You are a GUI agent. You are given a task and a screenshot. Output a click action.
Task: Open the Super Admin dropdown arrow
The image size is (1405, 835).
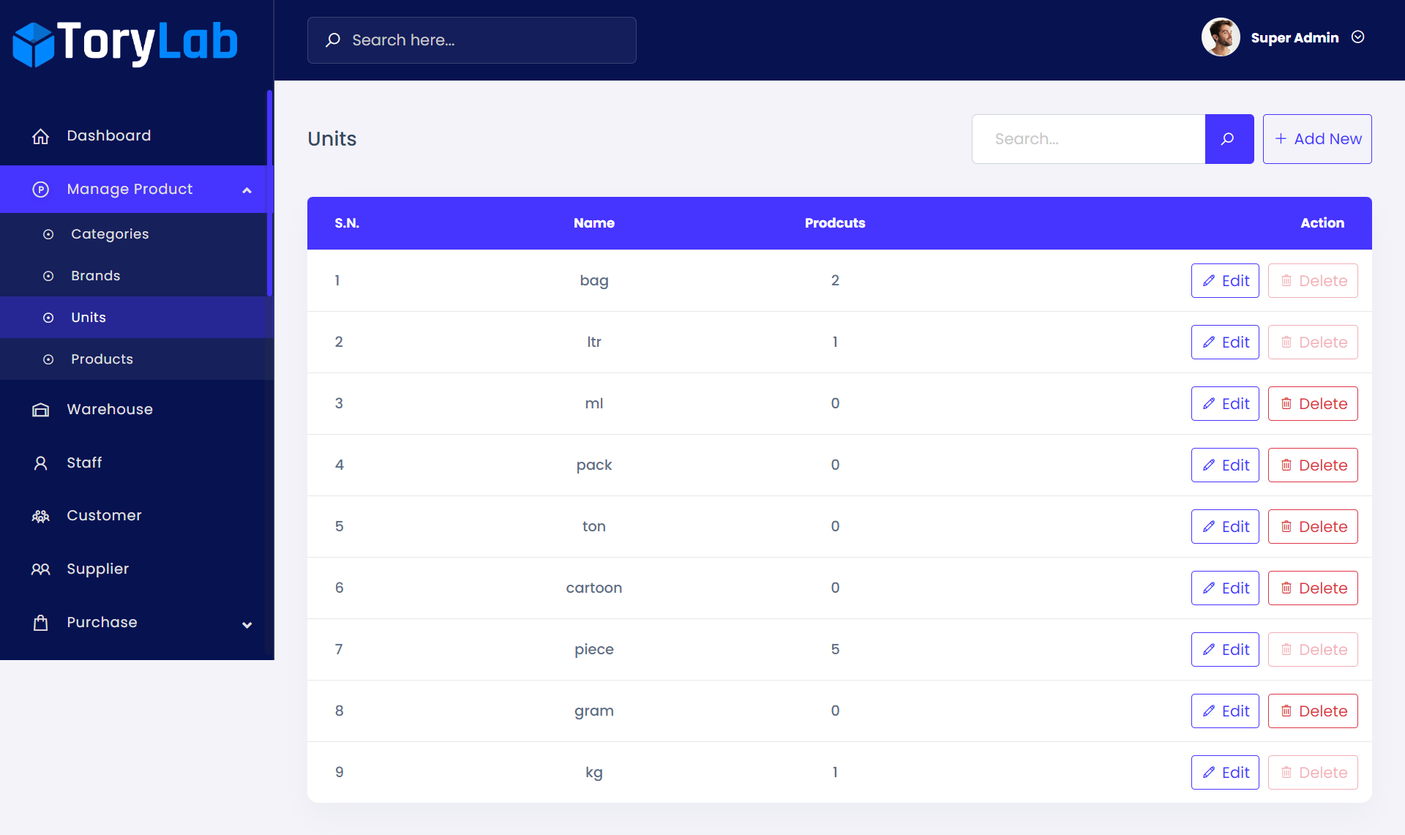click(x=1358, y=37)
